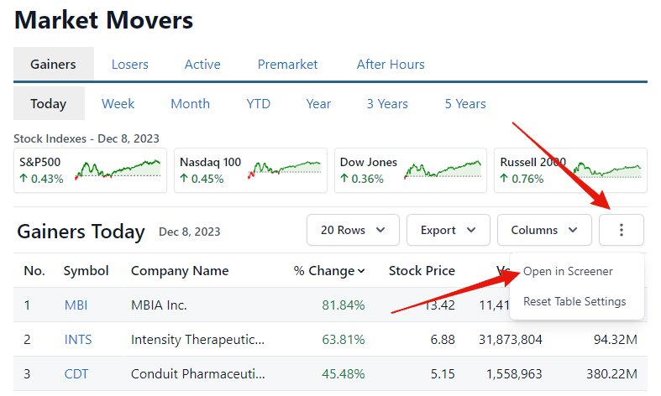
Task: Expand the Columns dropdown
Action: 544,230
